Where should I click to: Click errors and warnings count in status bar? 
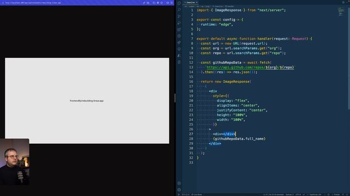click(185, 194)
